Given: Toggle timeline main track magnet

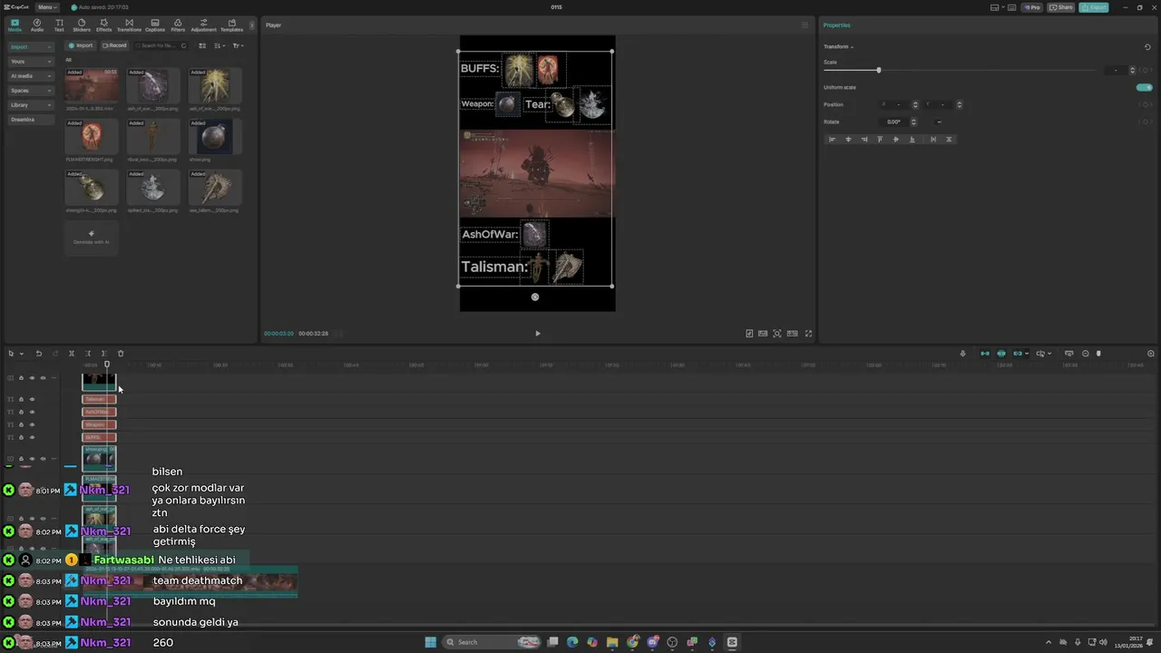Looking at the screenshot, I should pyautogui.click(x=985, y=354).
